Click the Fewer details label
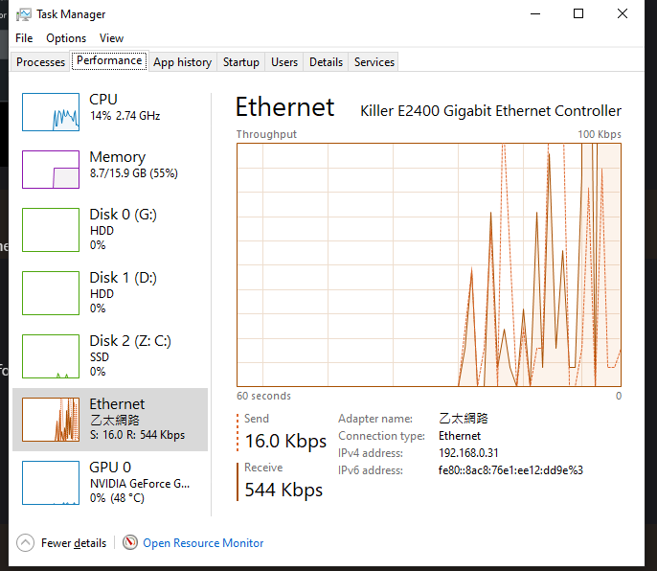Viewport: 657px width, 571px height. pos(74,543)
